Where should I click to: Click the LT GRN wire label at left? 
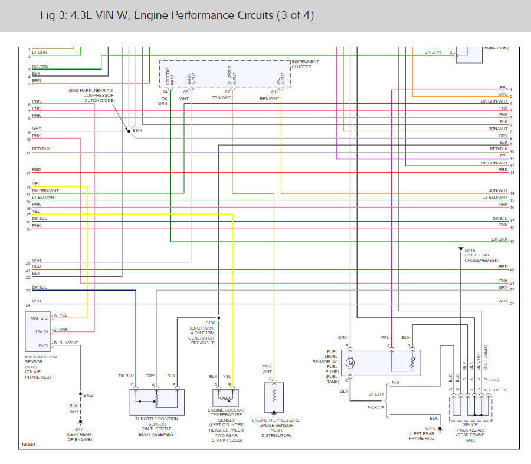point(40,52)
